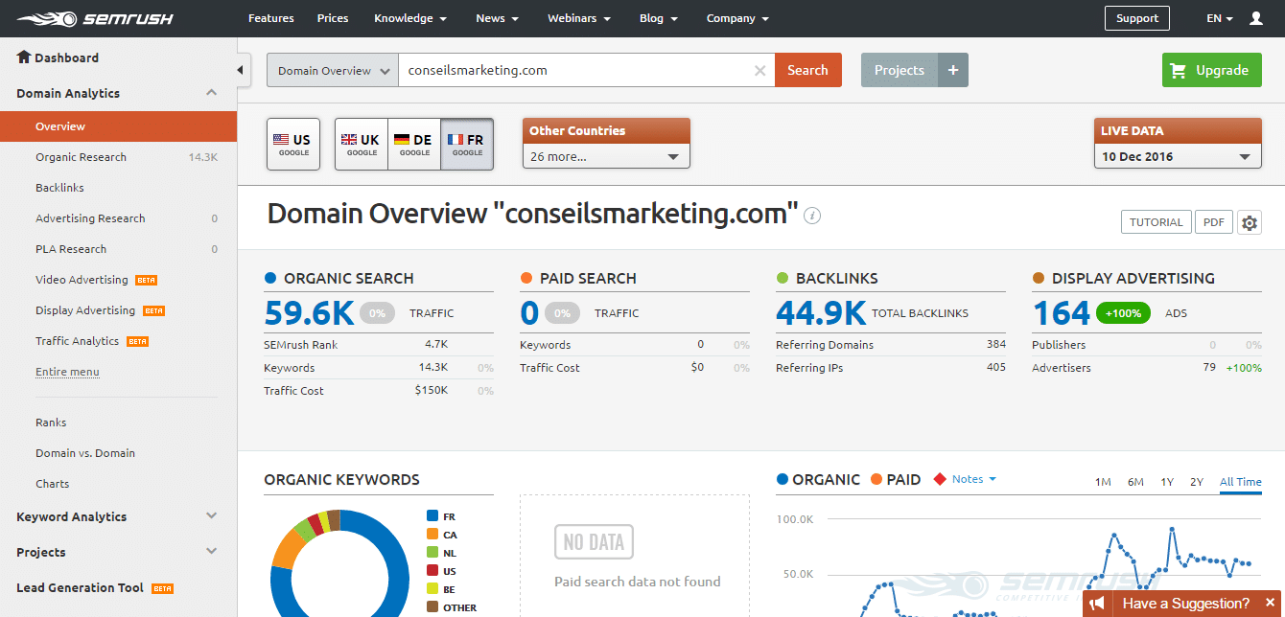Screen dimensions: 1285x617
Task: Open the Blog menu
Action: [x=659, y=18]
